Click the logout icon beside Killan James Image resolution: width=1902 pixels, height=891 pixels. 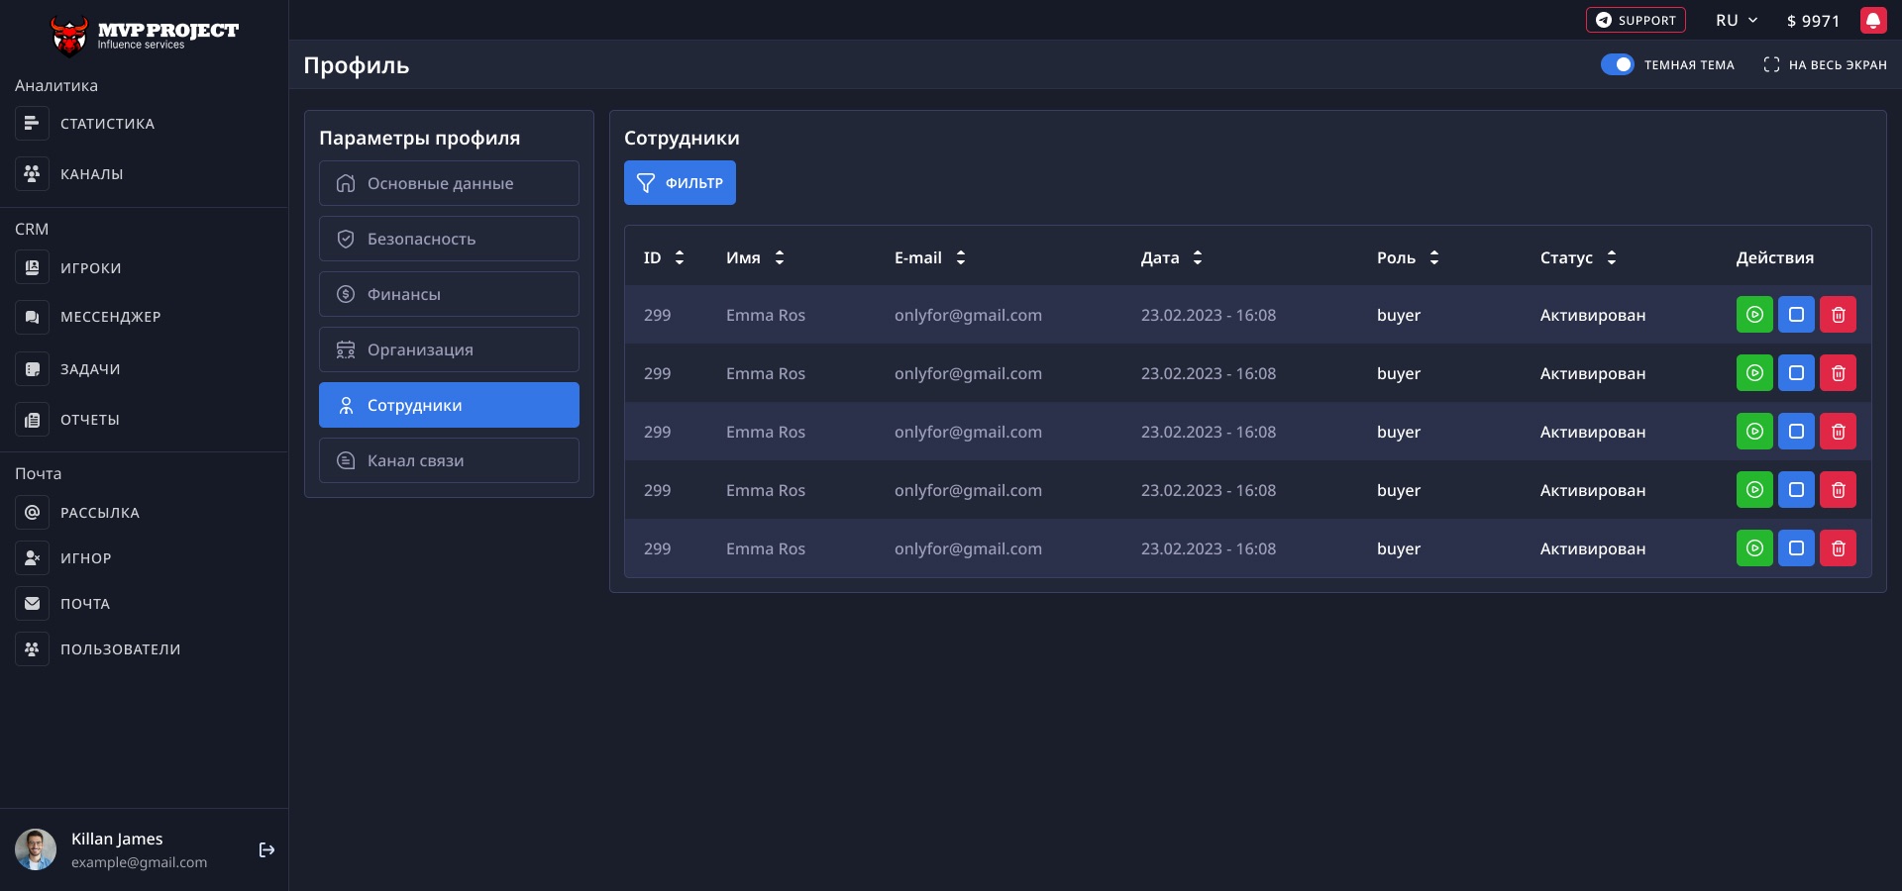[266, 849]
